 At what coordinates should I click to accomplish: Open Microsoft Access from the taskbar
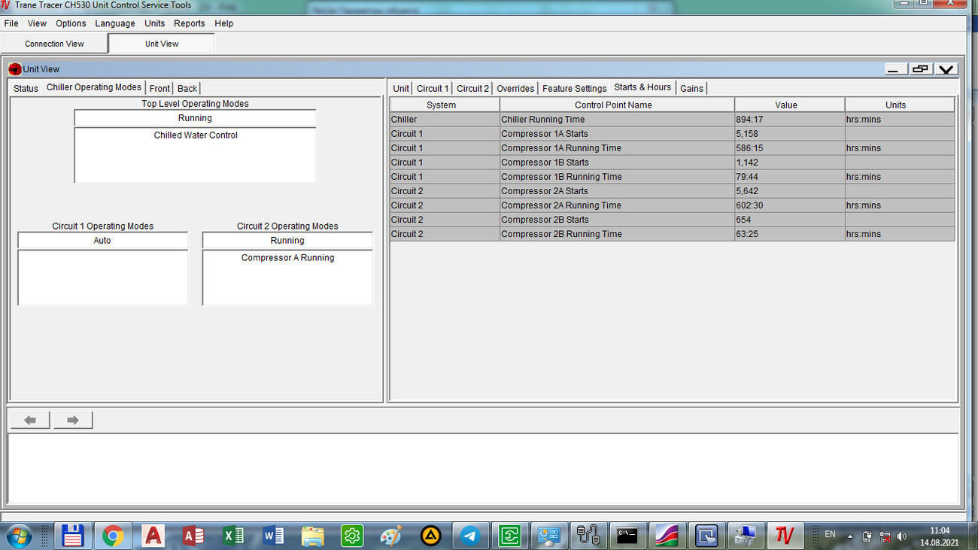pyautogui.click(x=193, y=536)
